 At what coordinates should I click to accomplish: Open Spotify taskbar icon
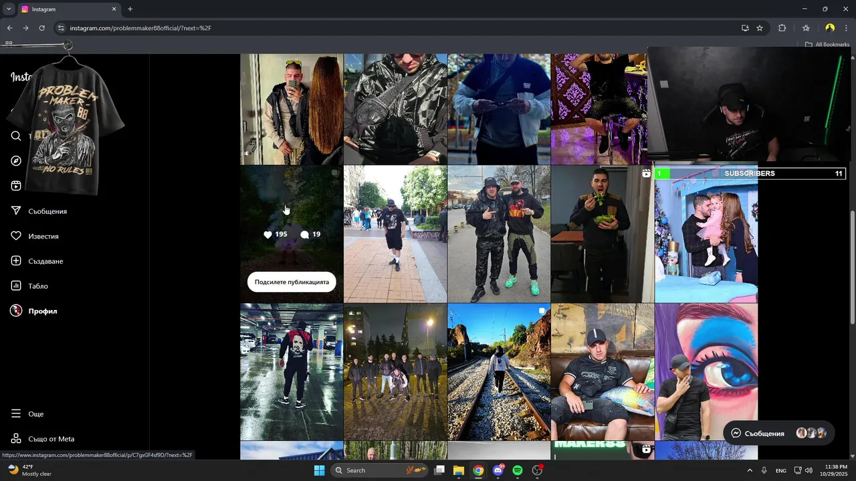point(518,470)
